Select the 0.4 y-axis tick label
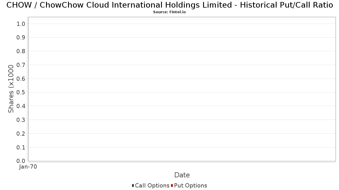This screenshot has height=190, width=339. (21, 106)
